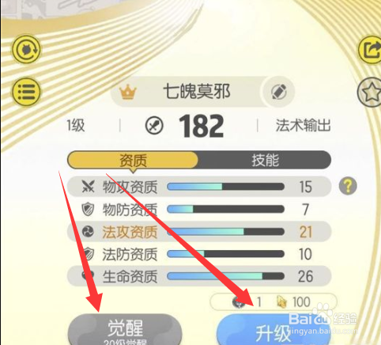381x345 pixels.
Task: Tap the 法防资质 row
Action: coord(199,254)
